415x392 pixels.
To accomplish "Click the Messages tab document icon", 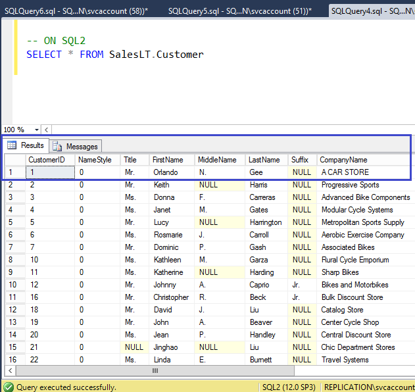I will [58, 147].
